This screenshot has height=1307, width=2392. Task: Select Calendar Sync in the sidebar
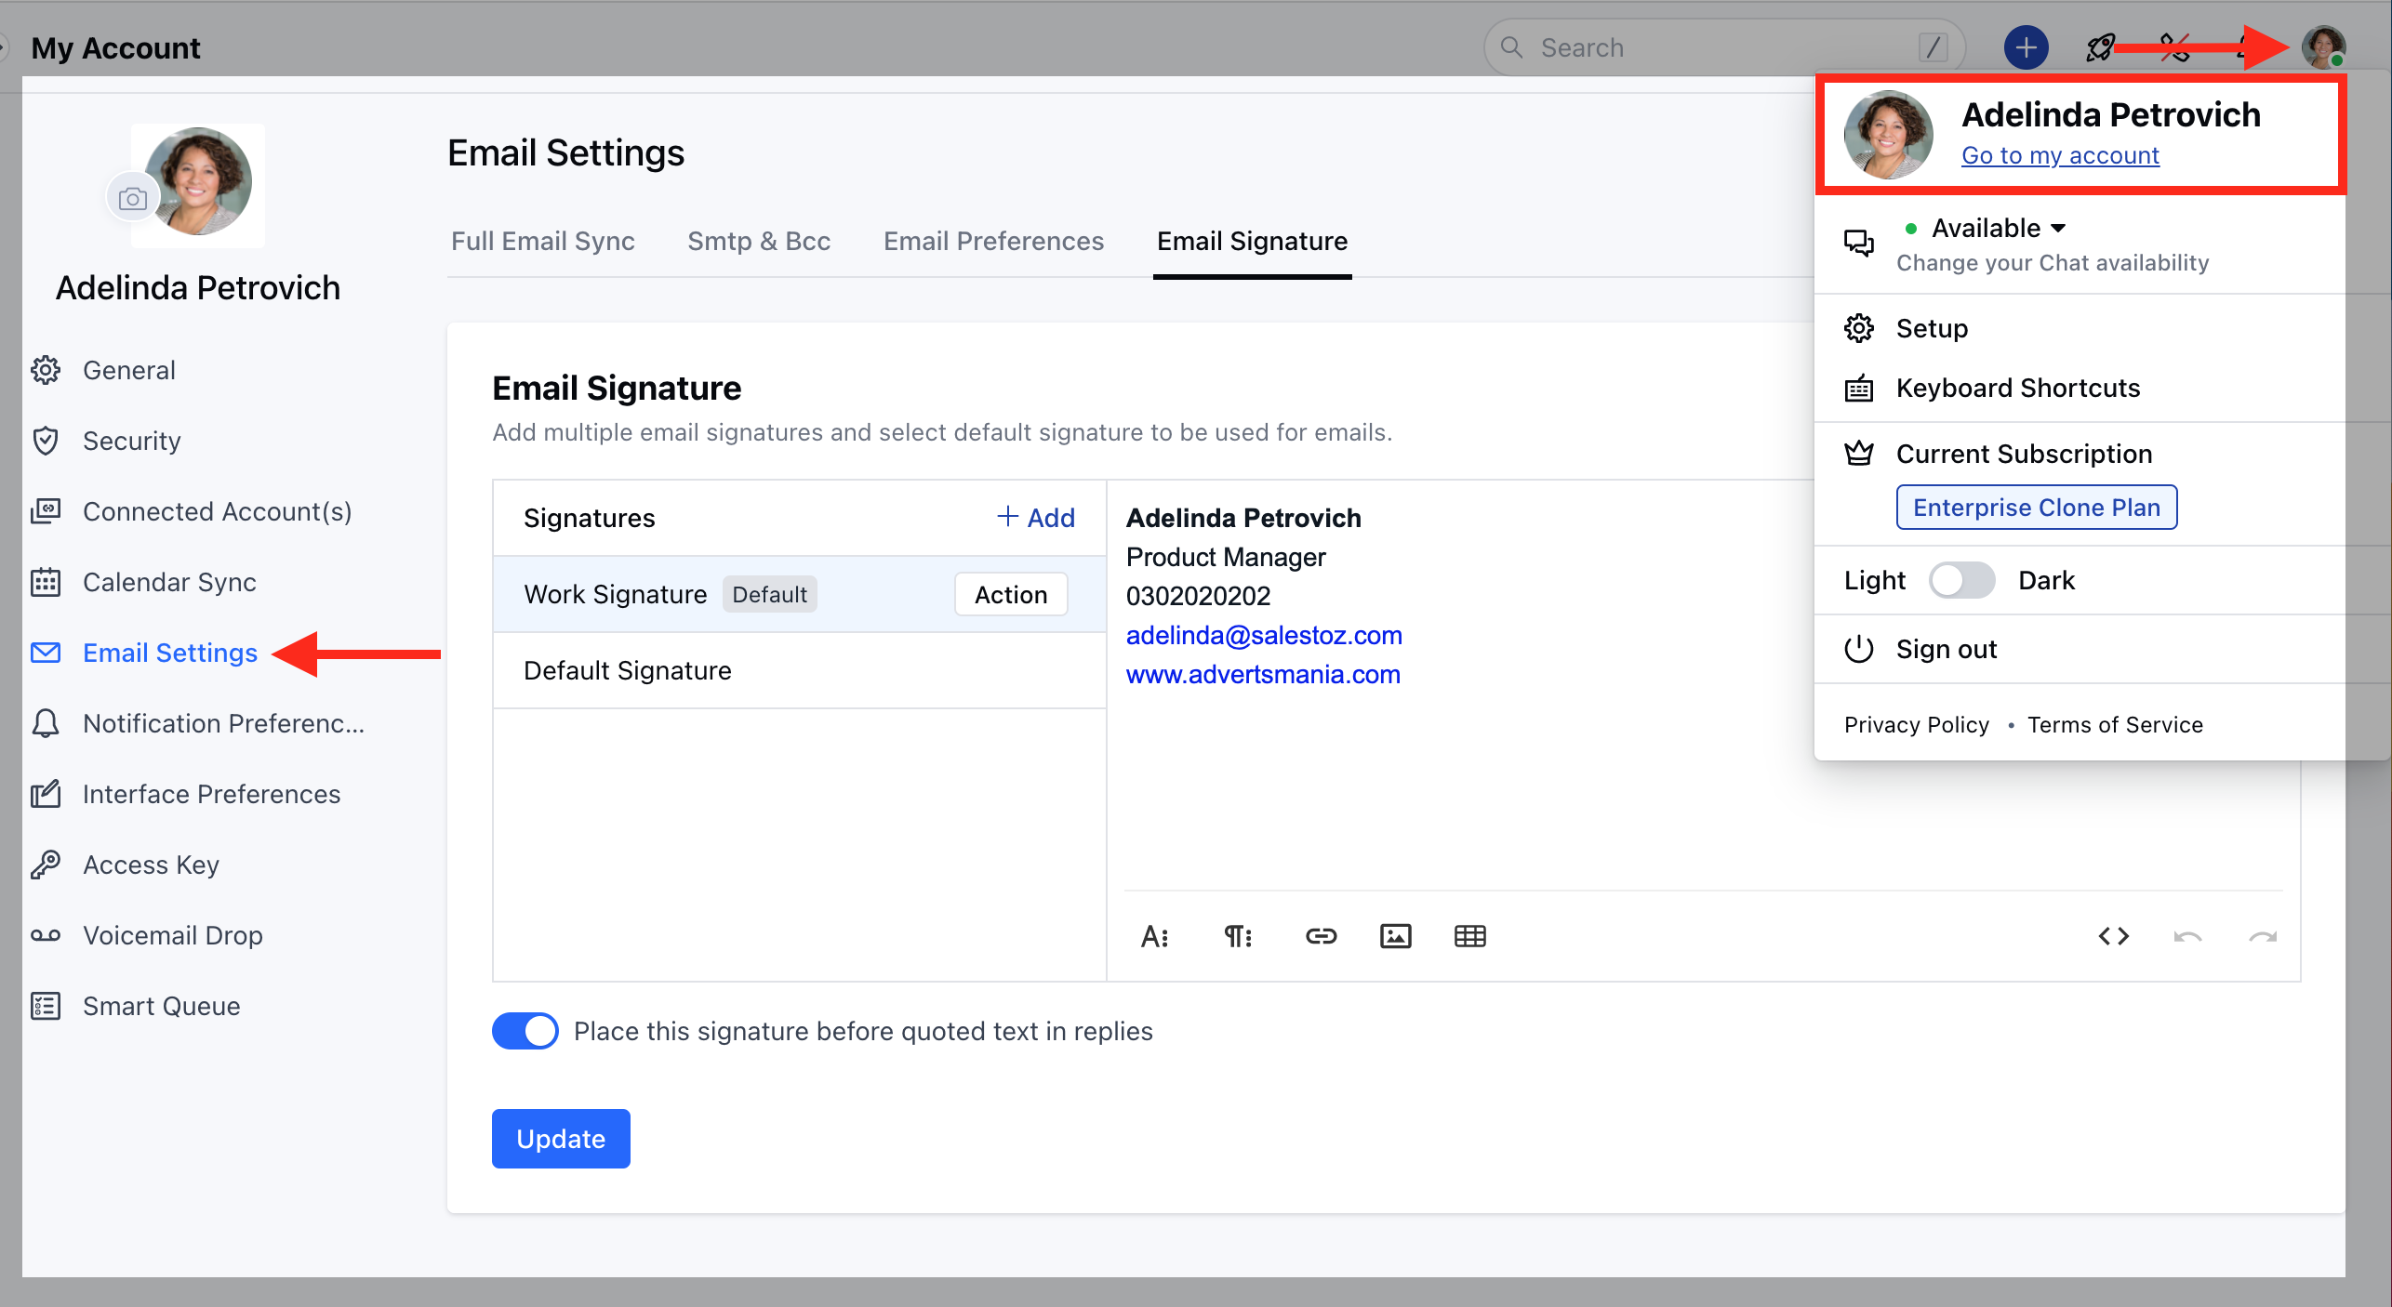pyautogui.click(x=169, y=582)
